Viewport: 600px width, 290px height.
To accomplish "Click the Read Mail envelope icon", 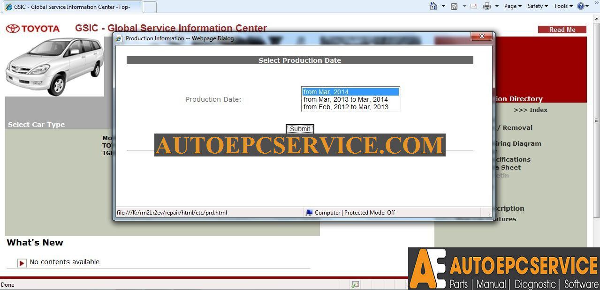I will pyautogui.click(x=474, y=6).
